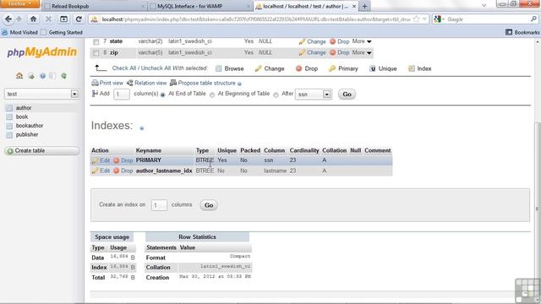
Task: Open the test database dropdown
Action: [x=74, y=94]
